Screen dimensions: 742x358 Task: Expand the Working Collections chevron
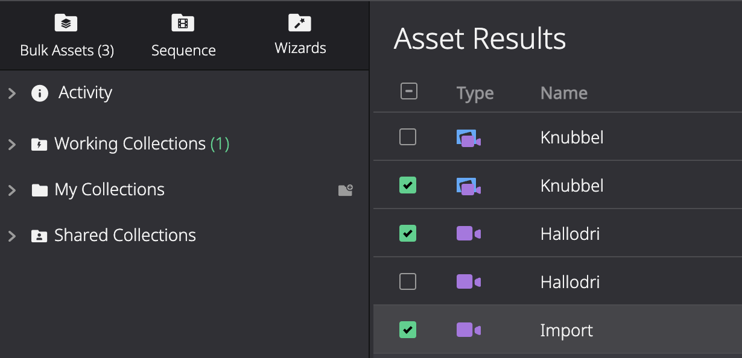tap(11, 145)
